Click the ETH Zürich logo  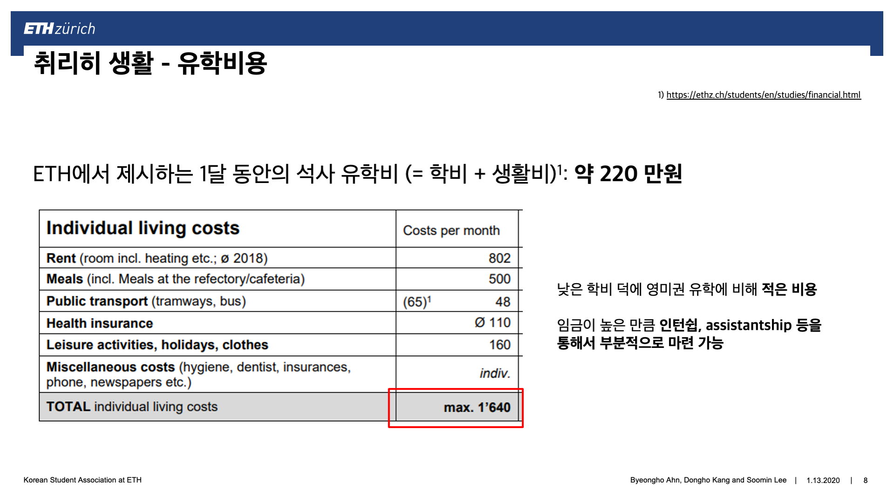point(60,29)
